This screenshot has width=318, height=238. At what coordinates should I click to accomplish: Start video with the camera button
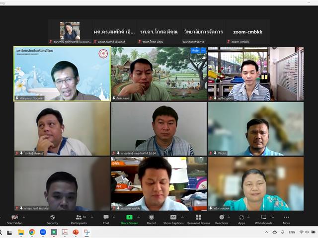pyautogui.click(x=14, y=219)
